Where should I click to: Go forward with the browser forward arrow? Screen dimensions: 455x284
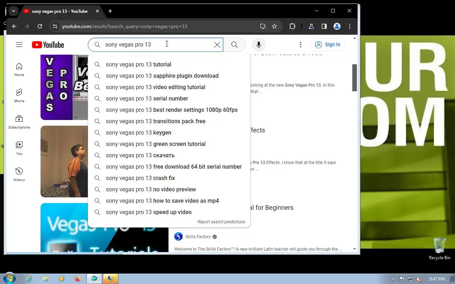click(x=27, y=26)
